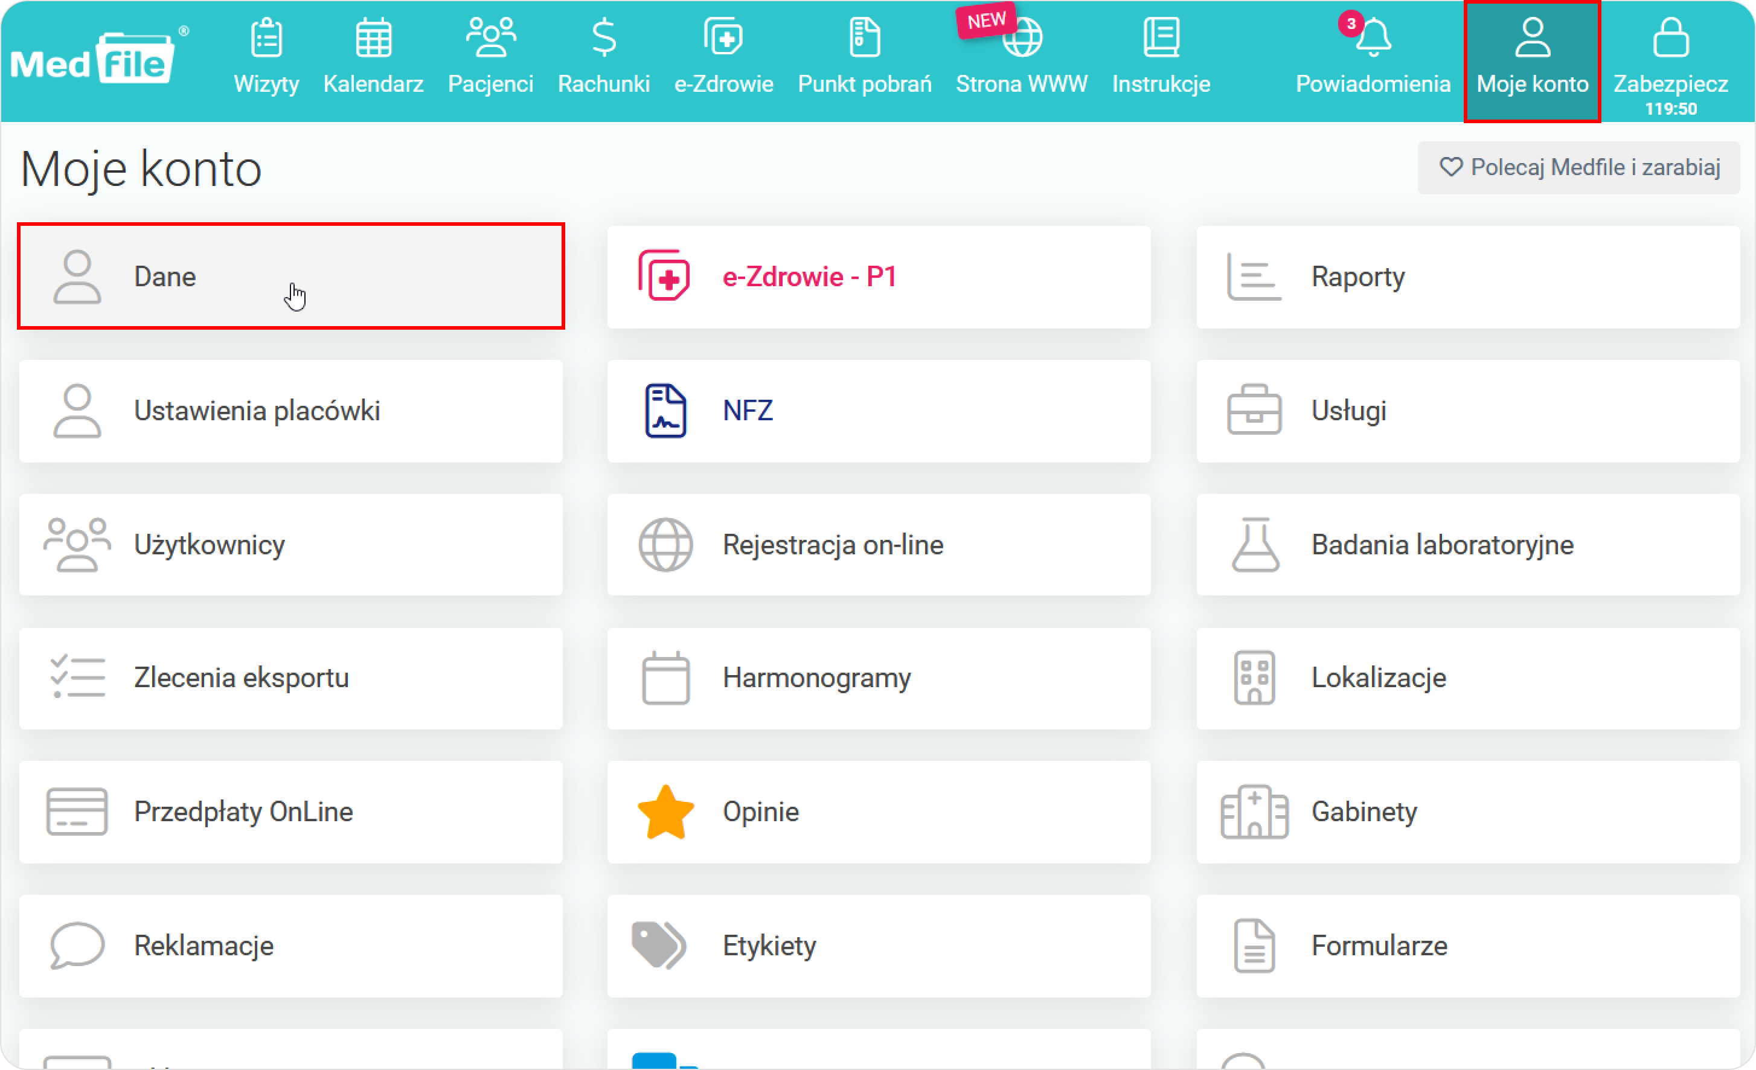
Task: Click the Przedpłaty OnLine card icon
Action: pos(77,811)
